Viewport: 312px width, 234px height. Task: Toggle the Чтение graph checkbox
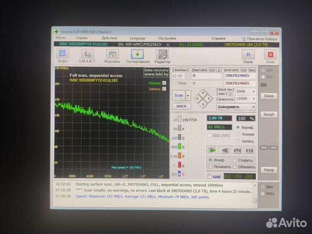[164, 83]
